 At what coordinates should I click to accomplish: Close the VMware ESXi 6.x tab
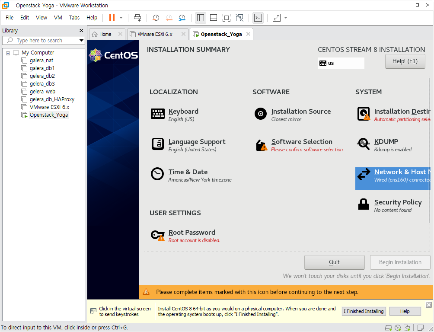pos(183,34)
